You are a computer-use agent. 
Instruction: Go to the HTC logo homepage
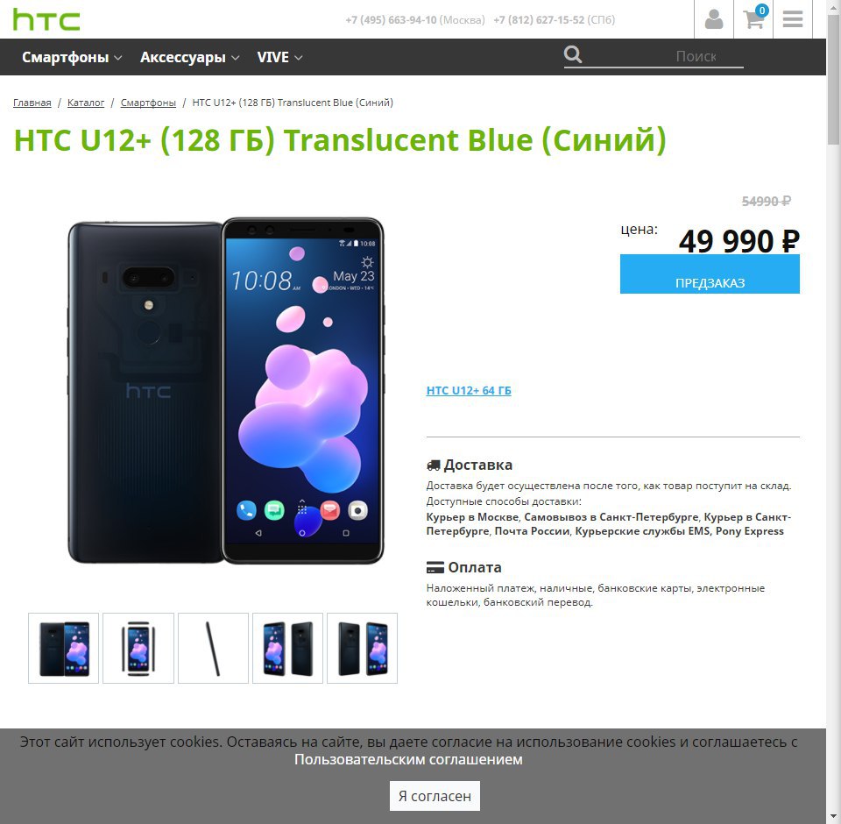click(x=46, y=20)
